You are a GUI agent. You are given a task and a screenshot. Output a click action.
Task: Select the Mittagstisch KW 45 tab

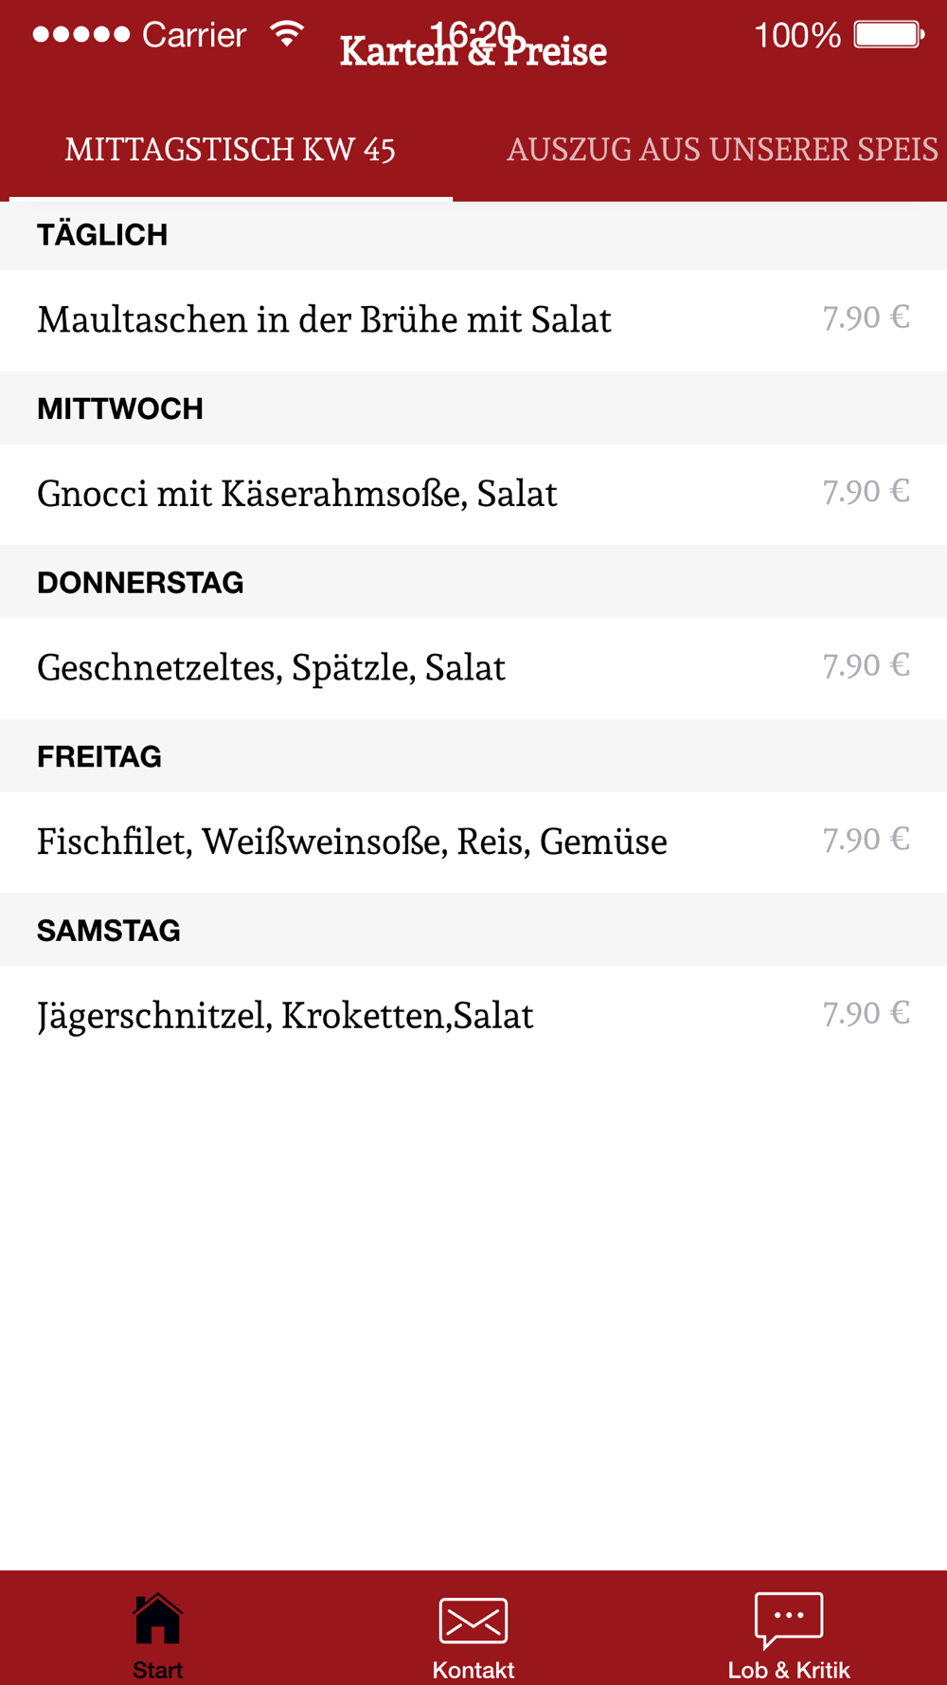(230, 149)
